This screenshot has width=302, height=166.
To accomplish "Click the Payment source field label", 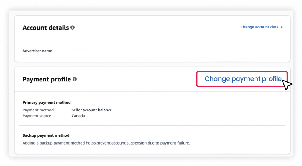I will point(37,116).
